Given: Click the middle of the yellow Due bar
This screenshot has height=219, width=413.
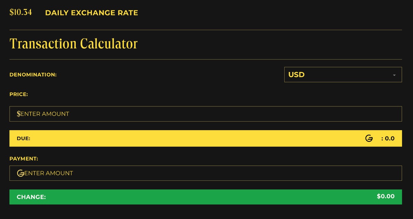Looking at the screenshot, I should coord(205,138).
